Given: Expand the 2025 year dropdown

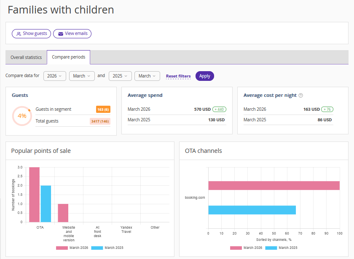Looking at the screenshot, I should pyautogui.click(x=120, y=76).
